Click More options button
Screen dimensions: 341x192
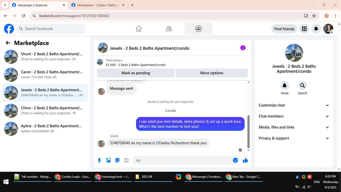pyautogui.click(x=212, y=73)
